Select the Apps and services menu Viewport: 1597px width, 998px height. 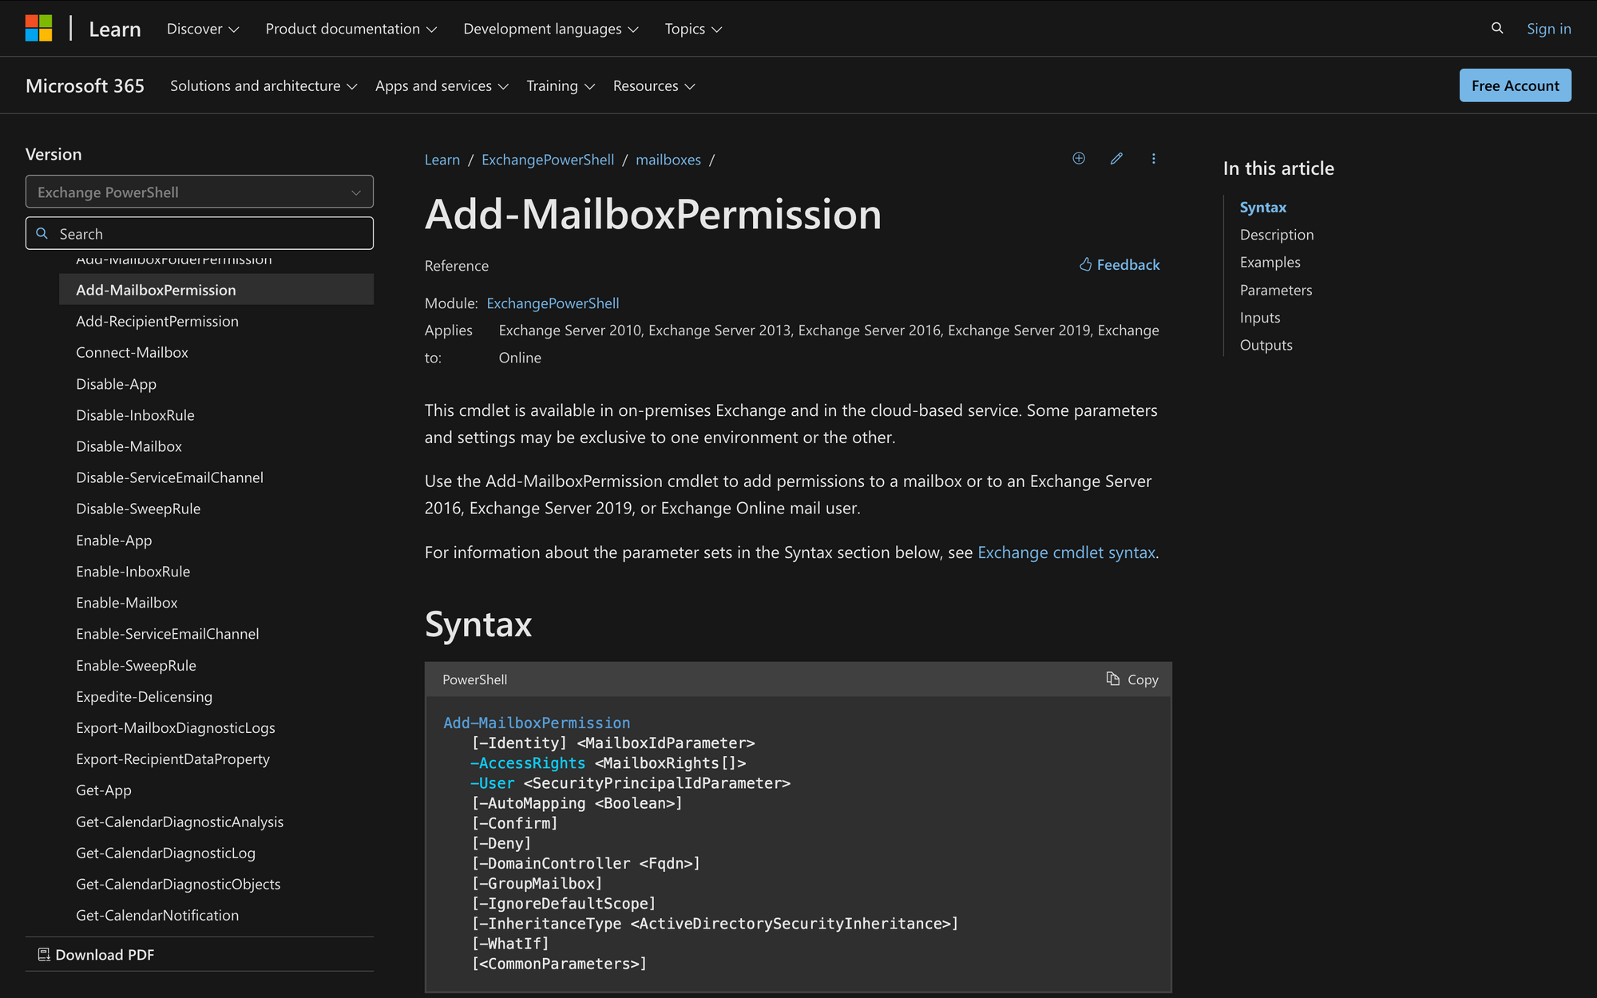click(442, 84)
